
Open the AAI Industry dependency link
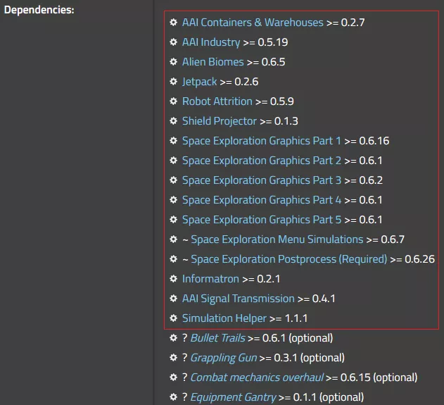211,42
